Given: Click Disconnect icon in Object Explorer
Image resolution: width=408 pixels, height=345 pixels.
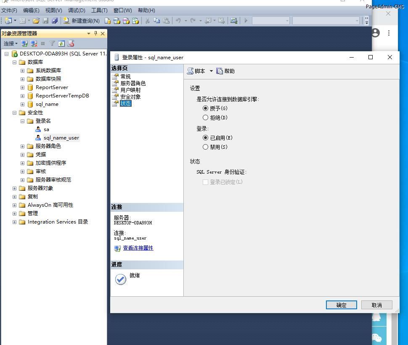Looking at the screenshot, I should (34, 44).
